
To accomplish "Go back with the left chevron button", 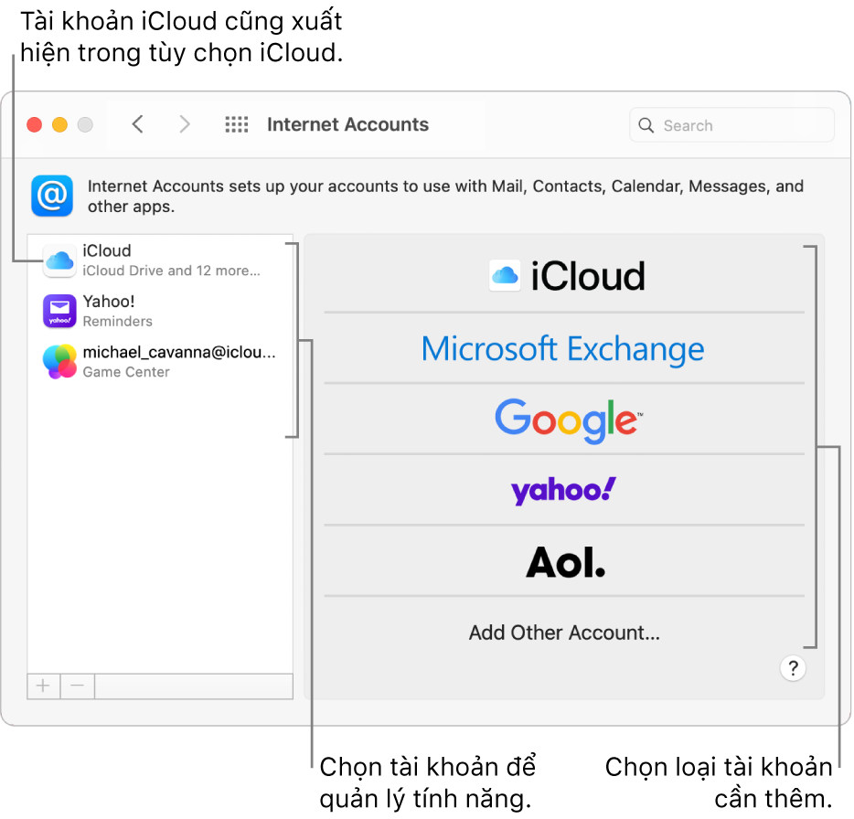I will (138, 124).
